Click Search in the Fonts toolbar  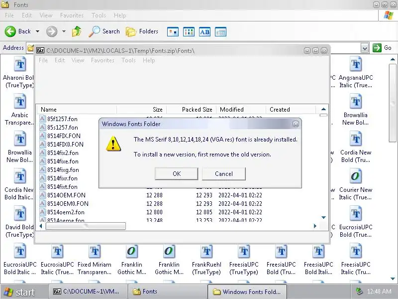tap(104, 31)
